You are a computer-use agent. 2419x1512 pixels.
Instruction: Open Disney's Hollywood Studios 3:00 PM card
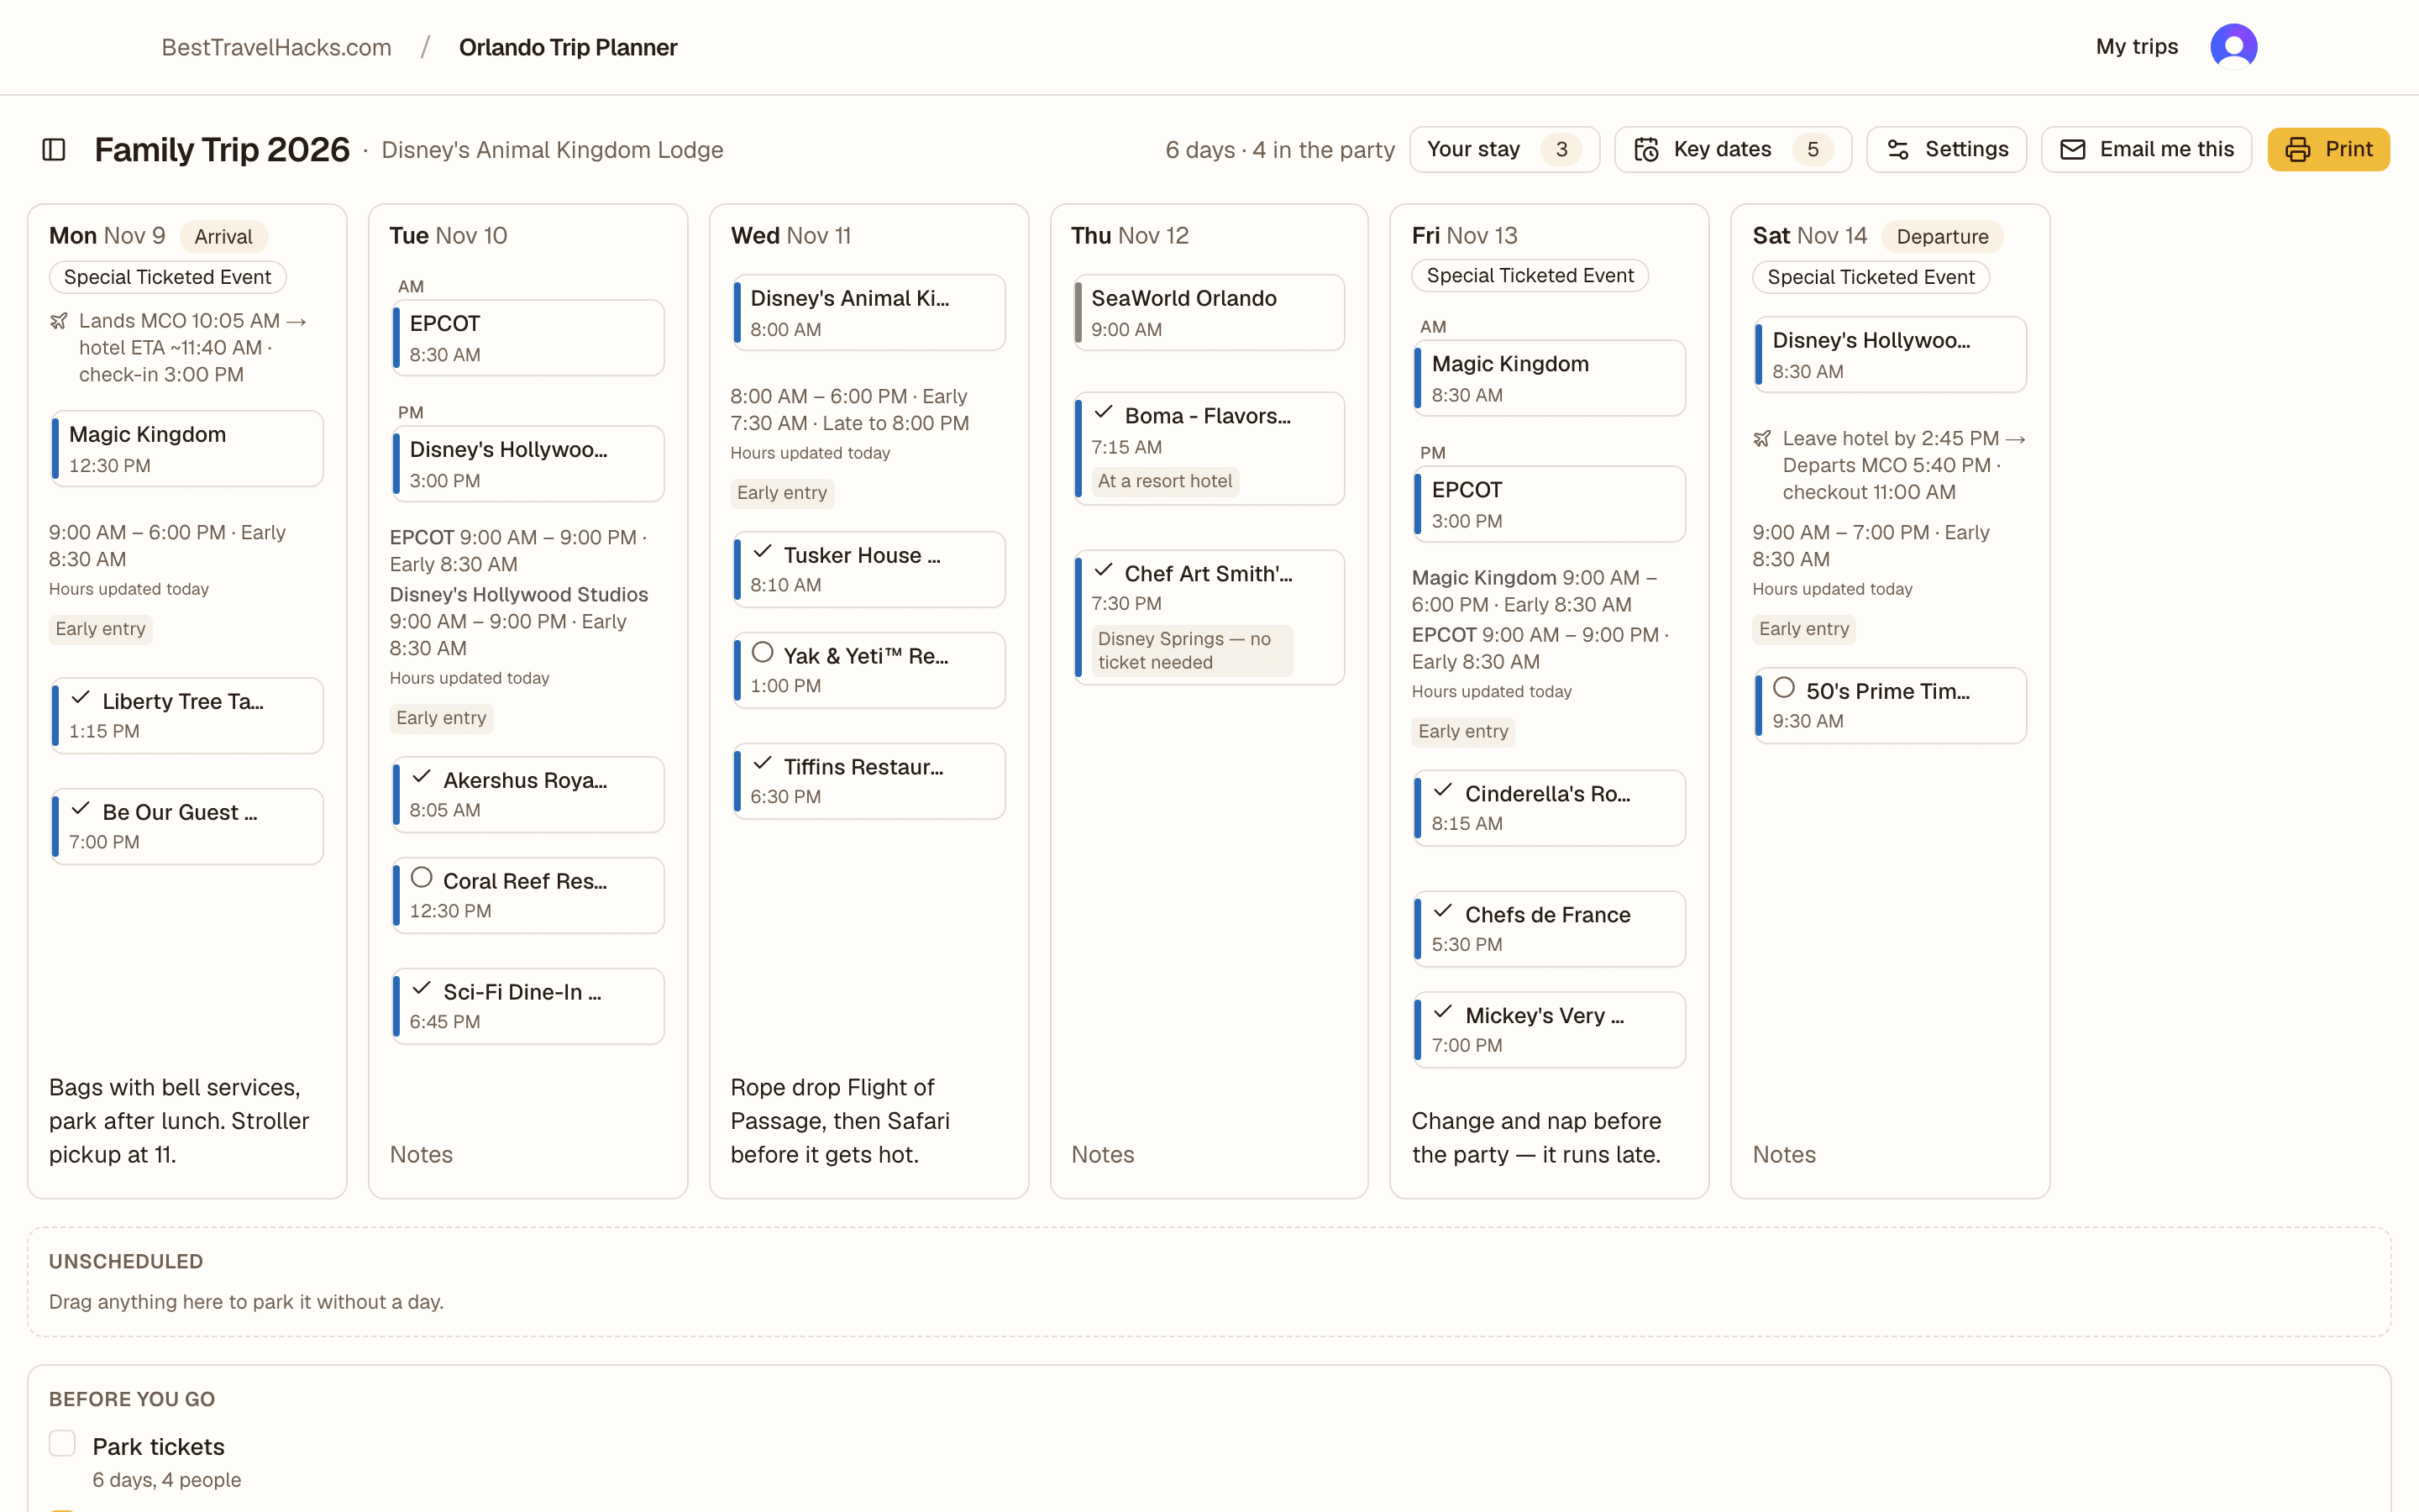point(527,464)
